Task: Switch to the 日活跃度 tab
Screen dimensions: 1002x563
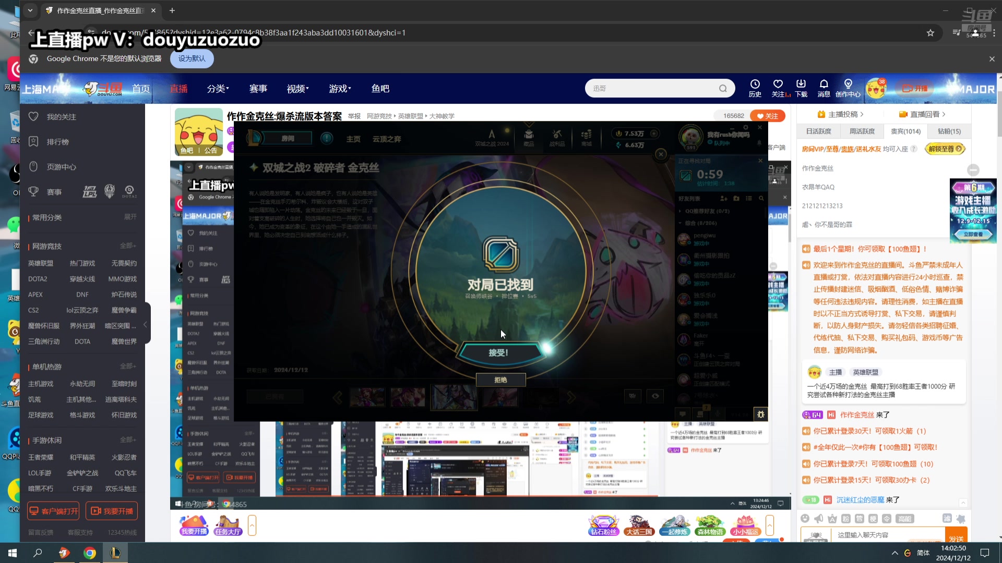Action: 818,131
